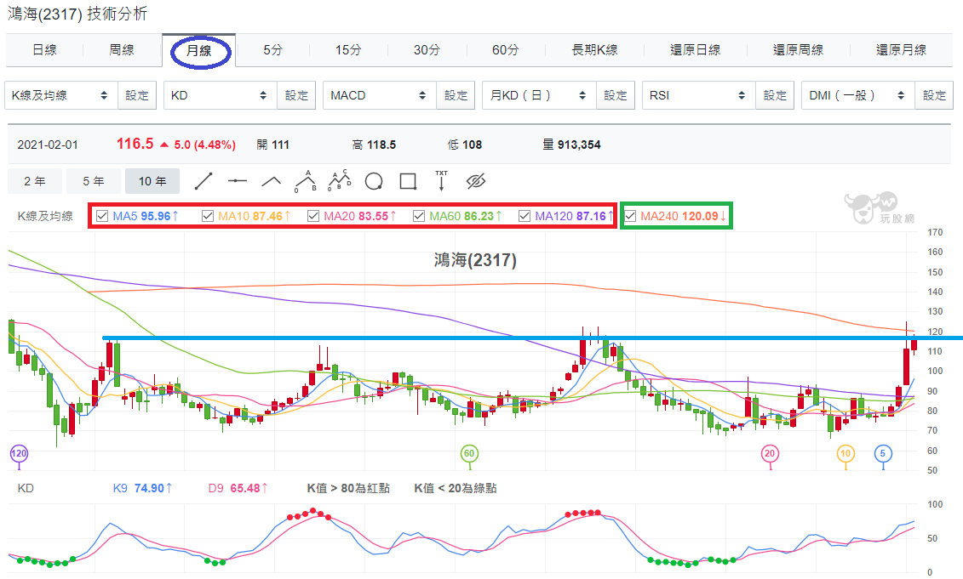Switch to the 還原月線 tab
This screenshot has height=579, width=963.
[901, 50]
